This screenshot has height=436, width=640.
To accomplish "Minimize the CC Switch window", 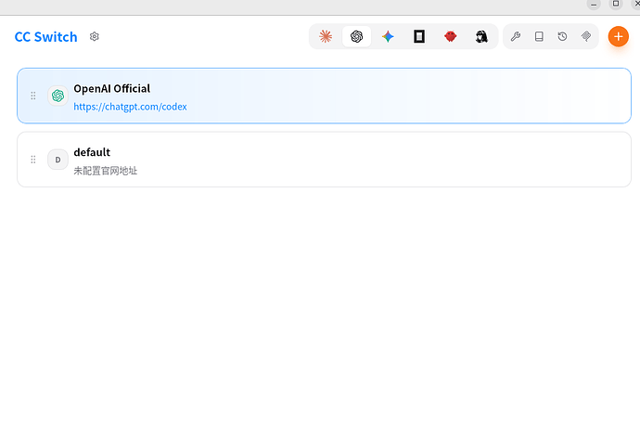I will tap(594, 5).
